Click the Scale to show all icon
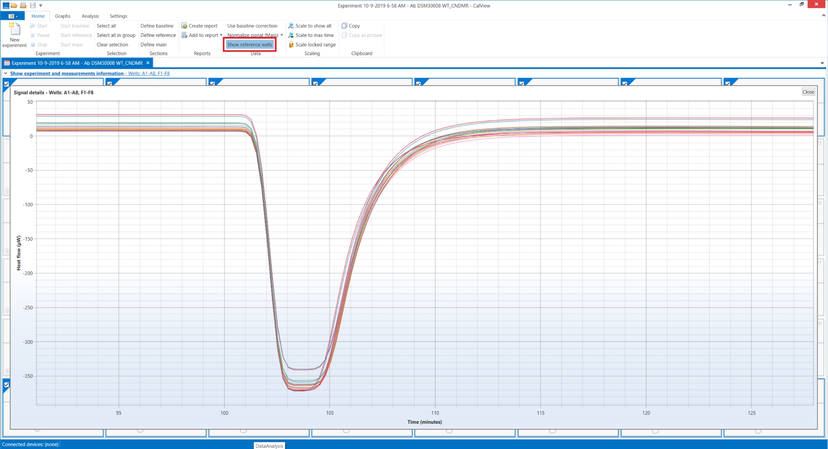Screen dimensions: 828x449 (291, 26)
